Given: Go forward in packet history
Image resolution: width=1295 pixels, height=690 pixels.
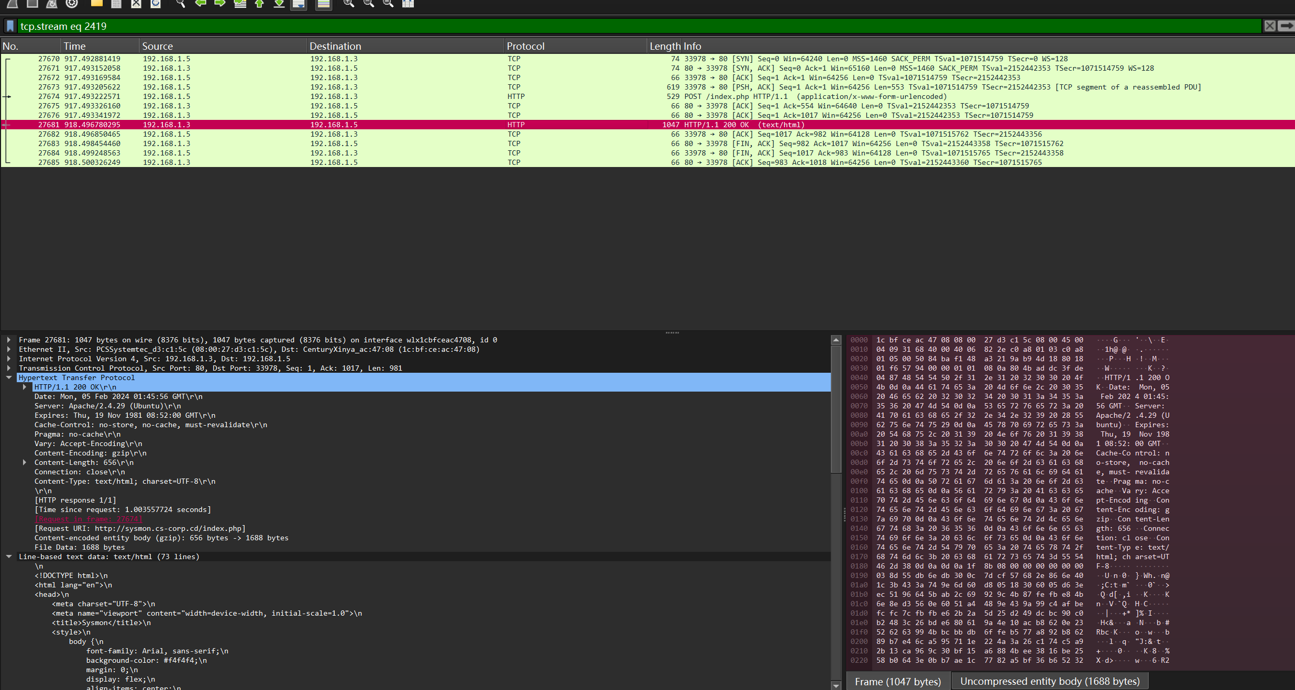Looking at the screenshot, I should click(220, 4).
